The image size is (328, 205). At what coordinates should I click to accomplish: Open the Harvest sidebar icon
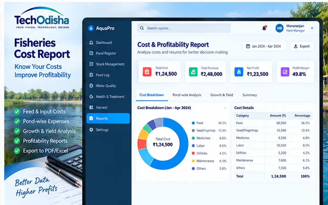click(91, 108)
